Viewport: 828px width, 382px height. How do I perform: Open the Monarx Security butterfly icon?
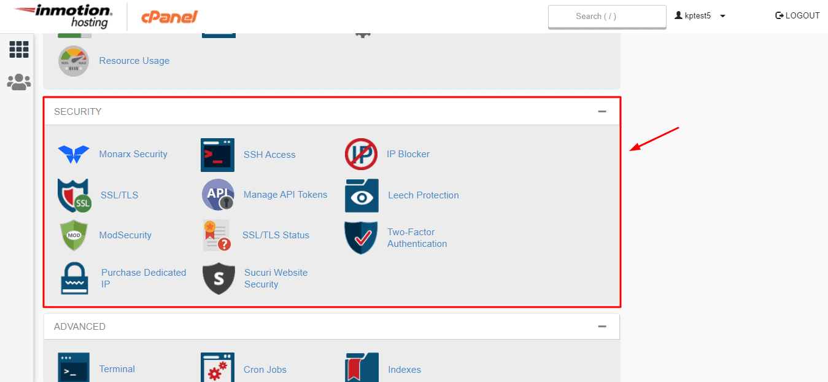pyautogui.click(x=74, y=154)
